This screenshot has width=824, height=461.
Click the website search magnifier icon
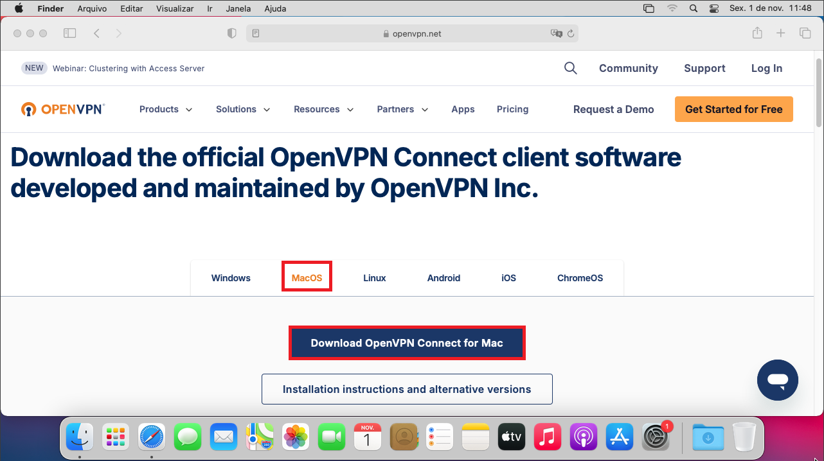[x=571, y=68]
